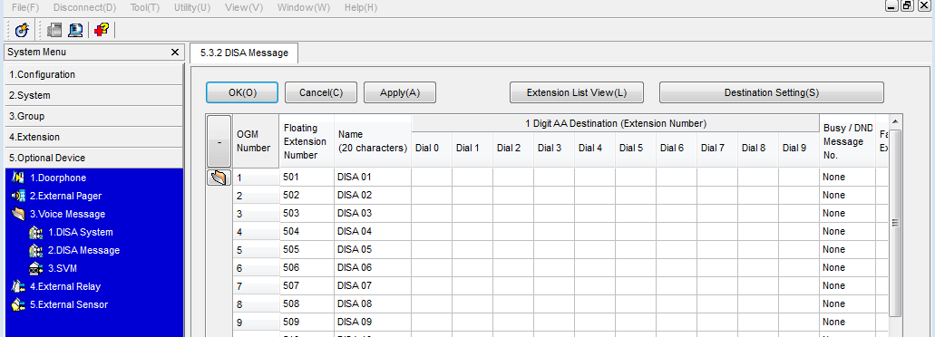Viewport: 935px width, 337px height.
Task: Switch to the 5.3.2 DISA Message tab
Action: (245, 53)
